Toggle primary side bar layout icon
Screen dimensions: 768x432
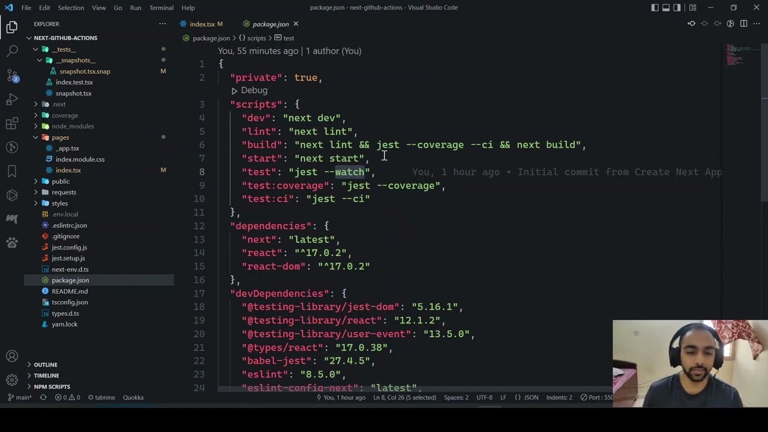(x=655, y=7)
